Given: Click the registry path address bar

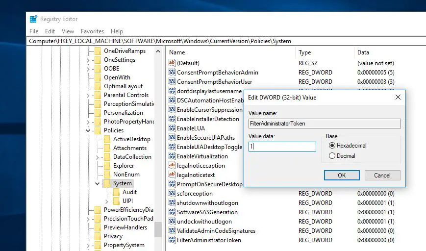Looking at the screenshot, I should (227, 41).
